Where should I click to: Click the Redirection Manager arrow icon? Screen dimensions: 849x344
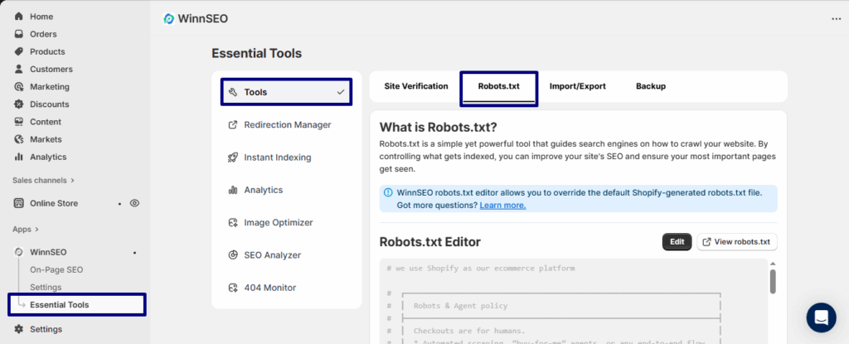(233, 124)
